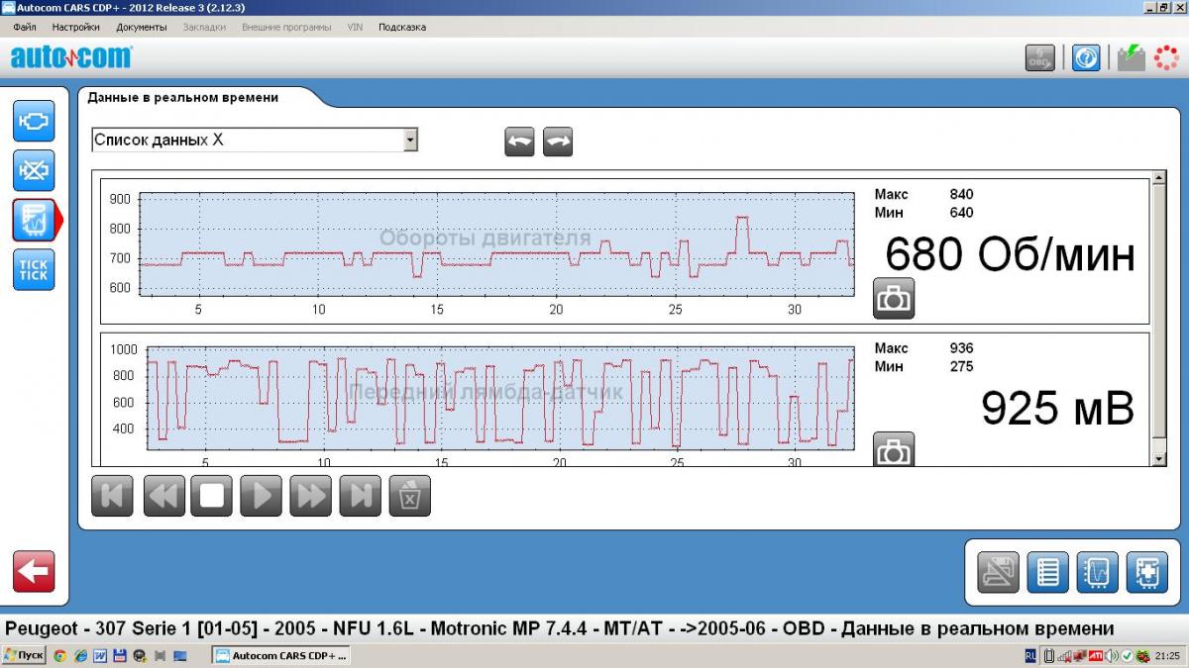This screenshot has height=668, width=1189.
Task: Jump to recording end
Action: 360,496
